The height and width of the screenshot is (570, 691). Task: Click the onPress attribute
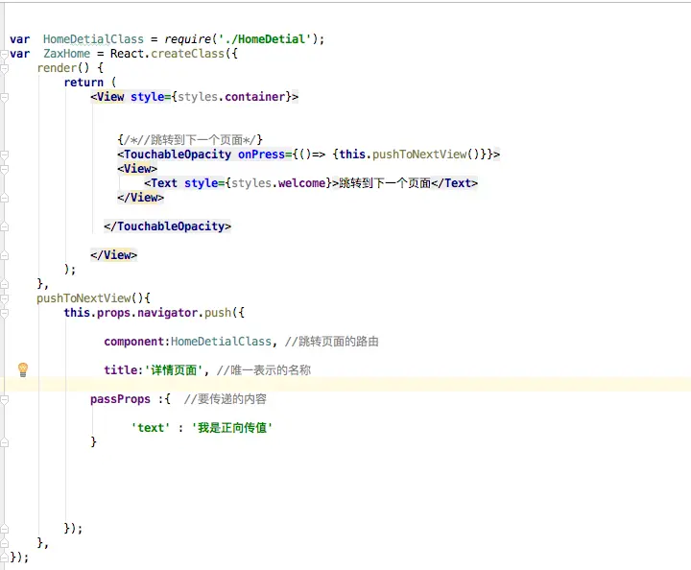point(262,154)
